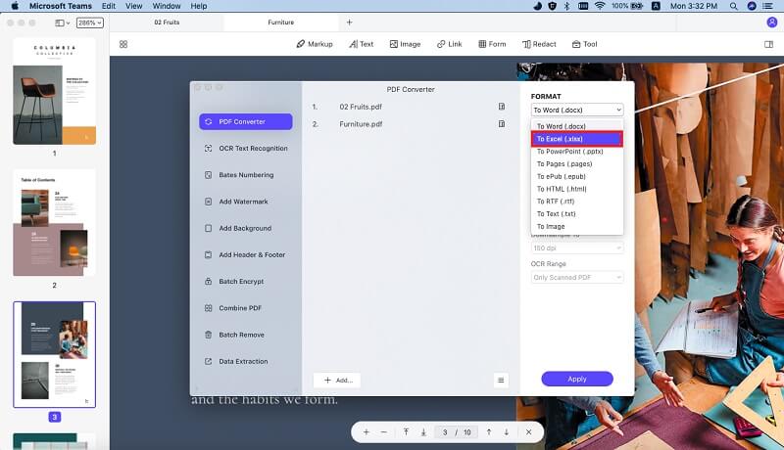Choose To Image option
The width and height of the screenshot is (784, 450).
click(577, 227)
